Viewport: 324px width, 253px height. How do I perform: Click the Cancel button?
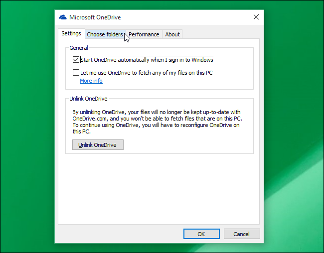(242, 234)
